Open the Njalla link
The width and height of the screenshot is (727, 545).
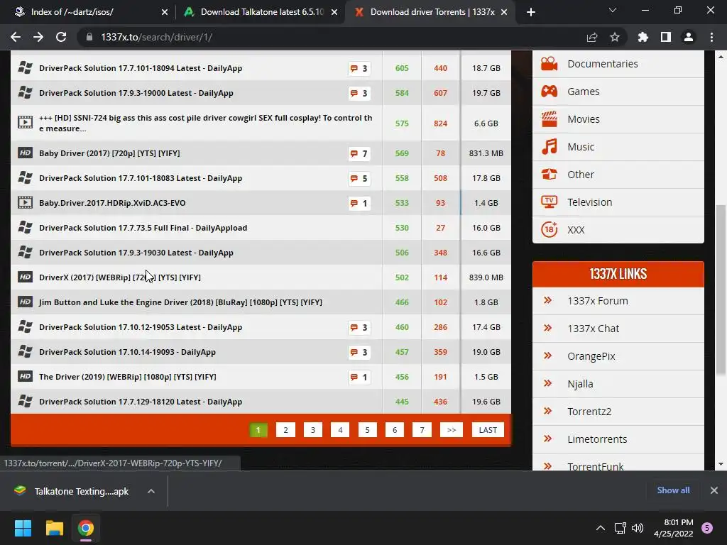580,384
